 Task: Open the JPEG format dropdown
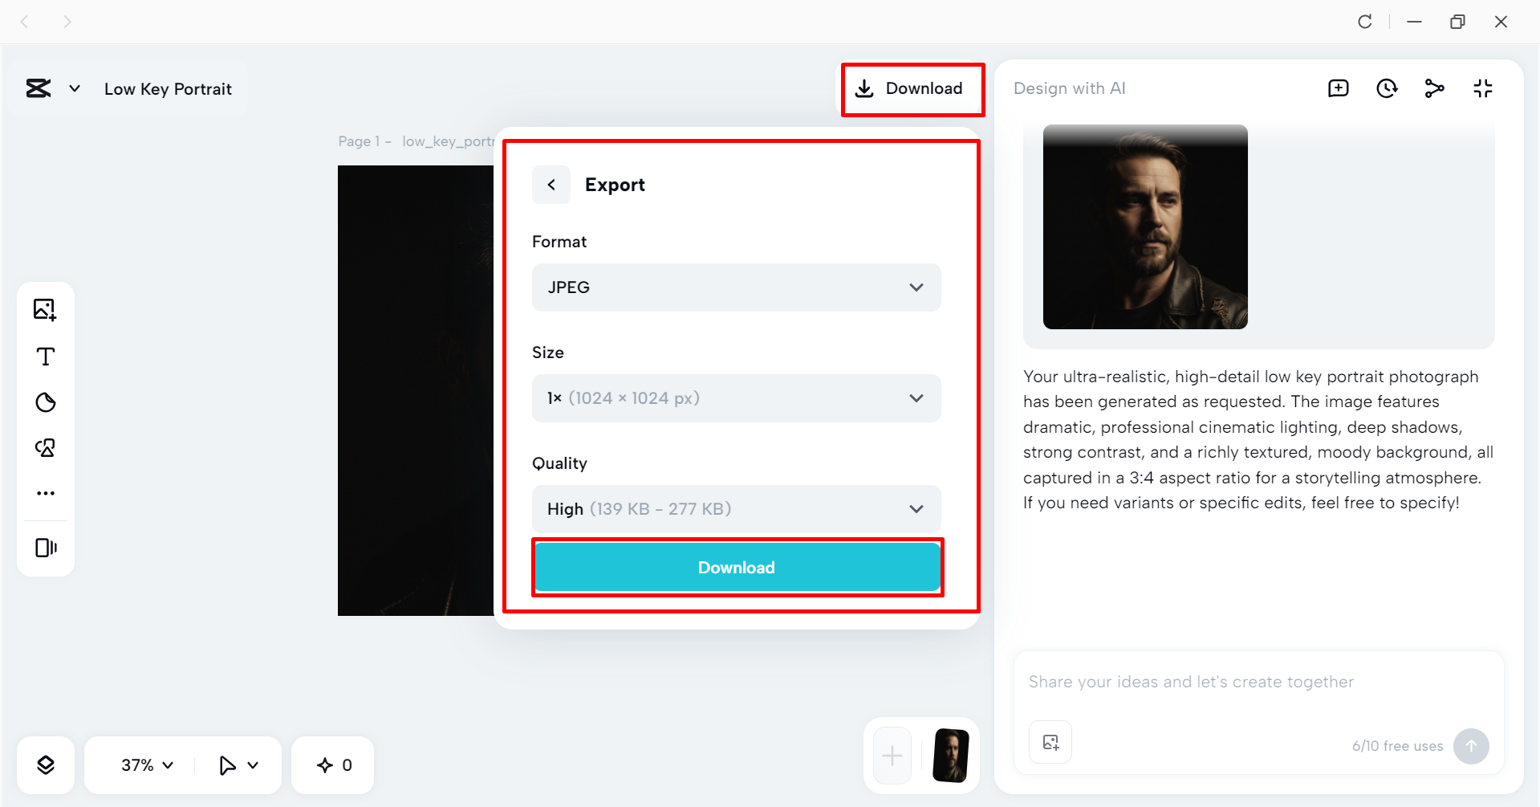click(x=736, y=287)
